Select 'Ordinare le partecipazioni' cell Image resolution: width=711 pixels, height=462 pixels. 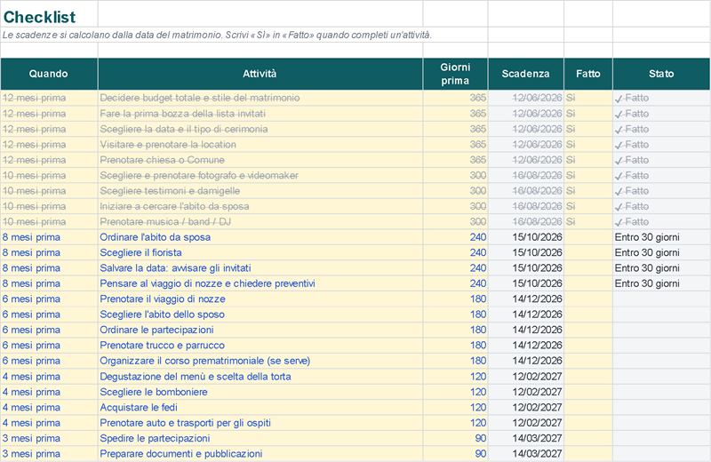click(260, 329)
